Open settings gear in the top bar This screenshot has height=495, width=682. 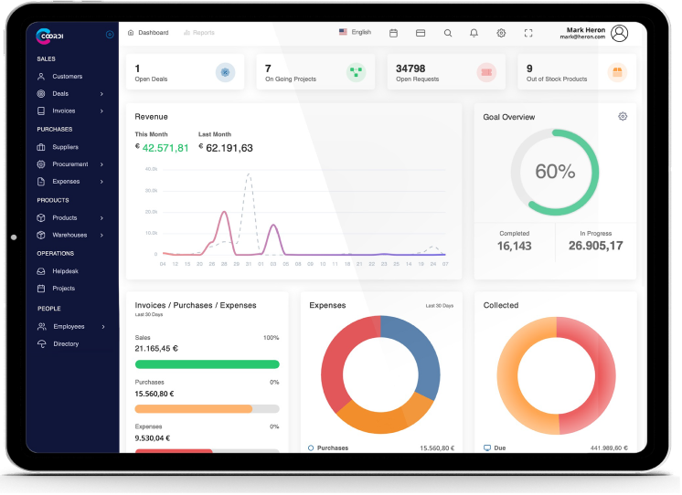pyautogui.click(x=501, y=33)
